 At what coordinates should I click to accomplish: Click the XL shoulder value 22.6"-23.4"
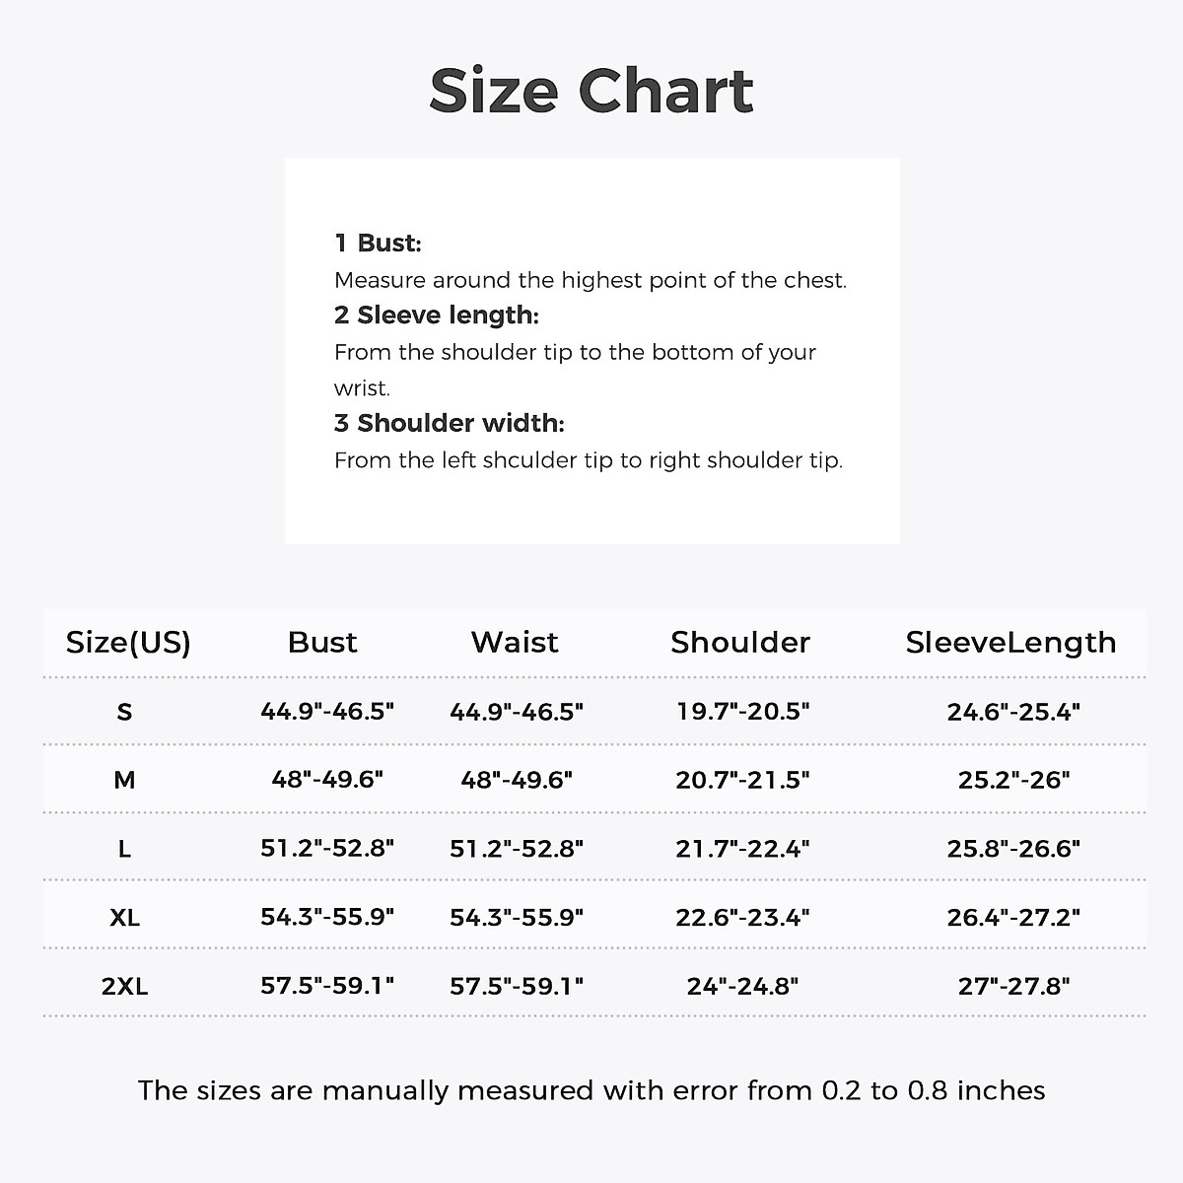pyautogui.click(x=742, y=918)
